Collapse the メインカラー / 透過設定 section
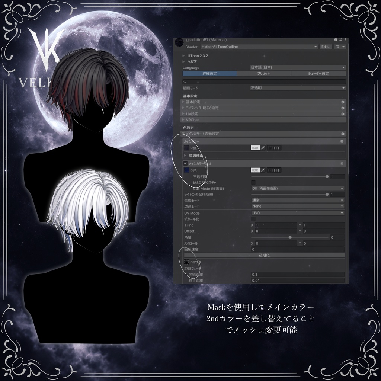This screenshot has width=381, height=381. (263, 134)
